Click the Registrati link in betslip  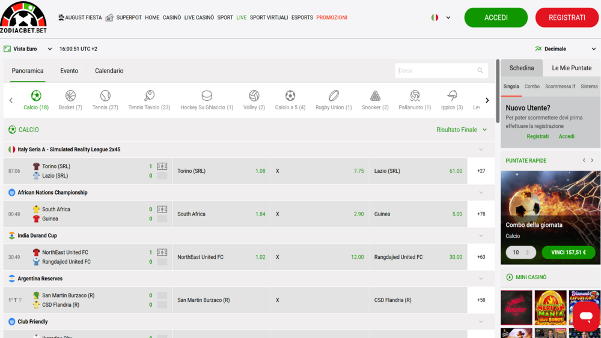point(537,136)
